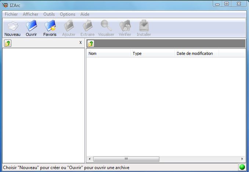This screenshot has width=249, height=172.
Task: Open the Fichier menu
Action: [11, 14]
